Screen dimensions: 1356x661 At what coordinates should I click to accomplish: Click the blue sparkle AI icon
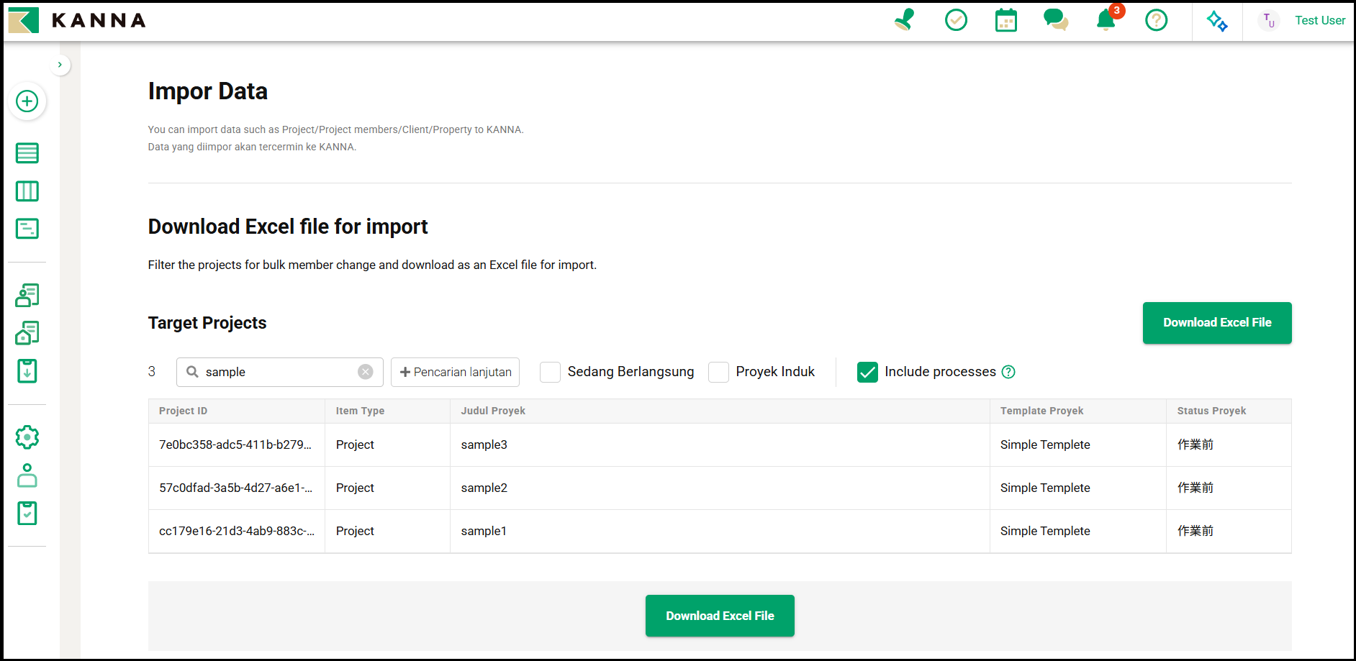coord(1217,21)
